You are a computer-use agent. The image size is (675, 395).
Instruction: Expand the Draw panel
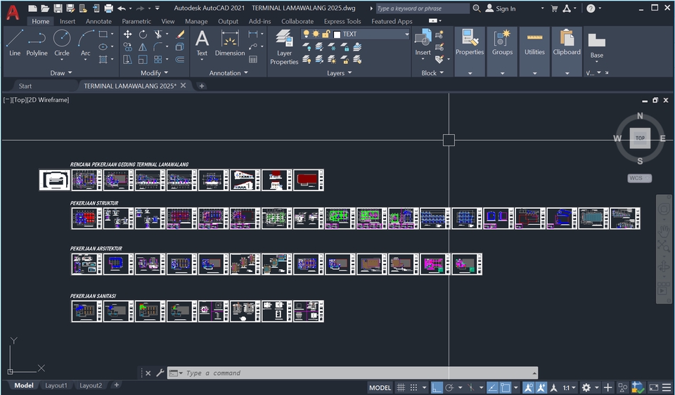click(60, 73)
